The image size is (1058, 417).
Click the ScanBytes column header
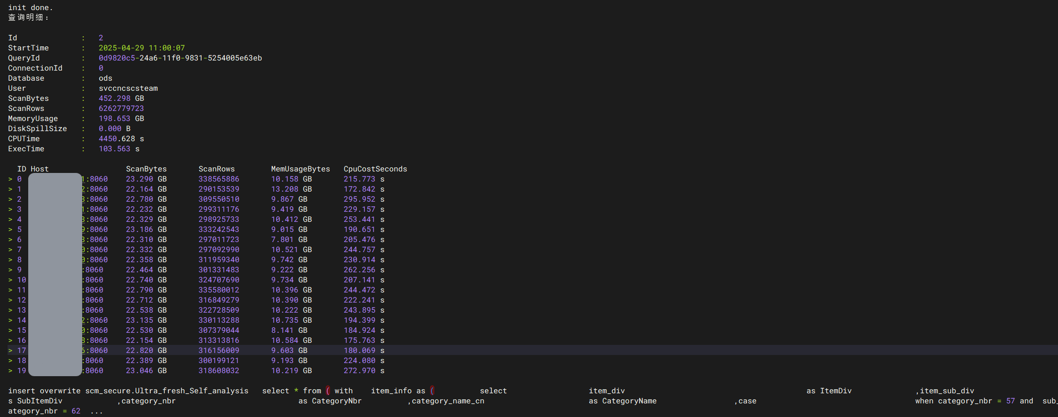click(x=146, y=169)
